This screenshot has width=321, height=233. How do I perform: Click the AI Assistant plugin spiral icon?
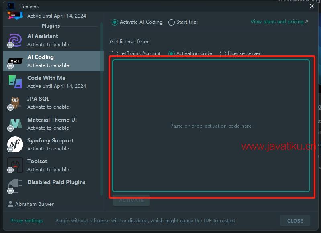pos(15,40)
